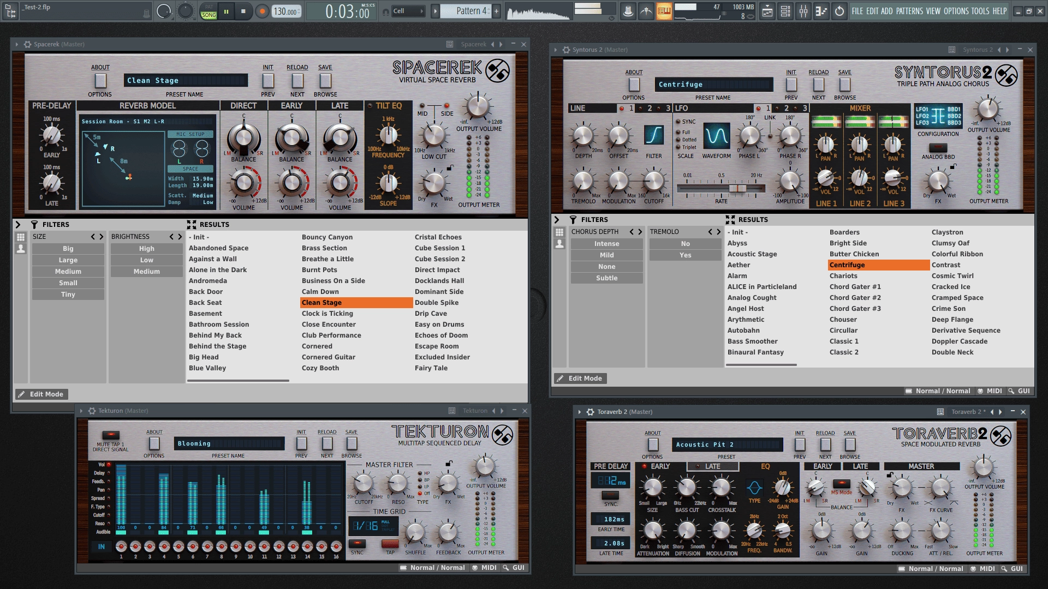
Task: Collapse Syntorus FILTERS panel arrow
Action: point(557,219)
